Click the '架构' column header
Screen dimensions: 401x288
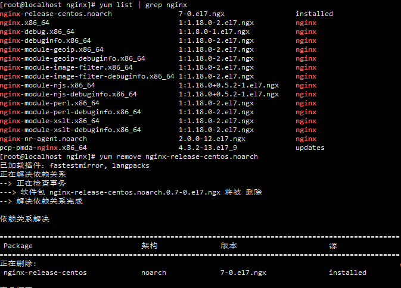[x=150, y=246]
